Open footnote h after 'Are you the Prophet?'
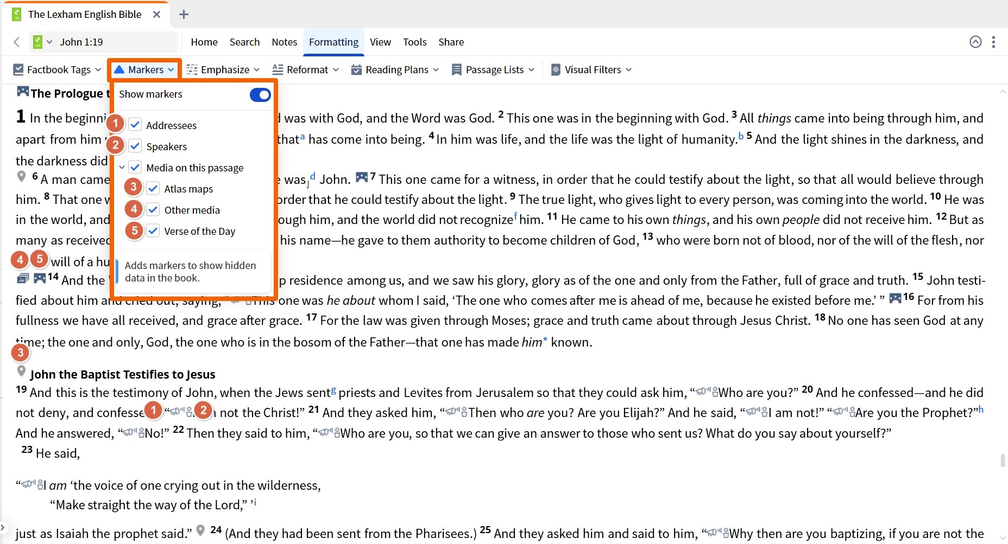1008x544 pixels. pos(981,409)
